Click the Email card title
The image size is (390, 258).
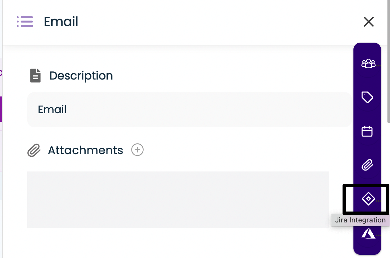click(61, 22)
